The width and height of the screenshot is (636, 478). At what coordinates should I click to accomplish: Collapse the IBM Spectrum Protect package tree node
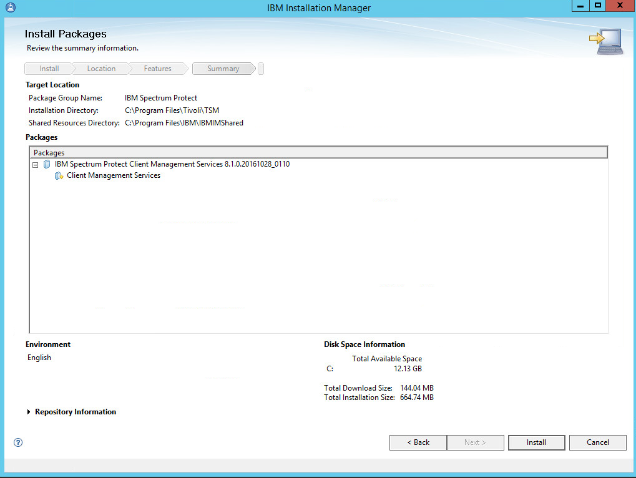click(36, 165)
